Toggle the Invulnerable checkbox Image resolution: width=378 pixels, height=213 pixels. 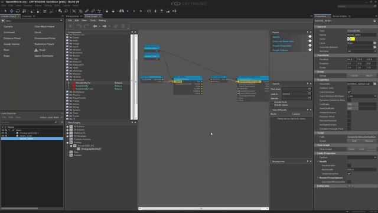(x=349, y=166)
